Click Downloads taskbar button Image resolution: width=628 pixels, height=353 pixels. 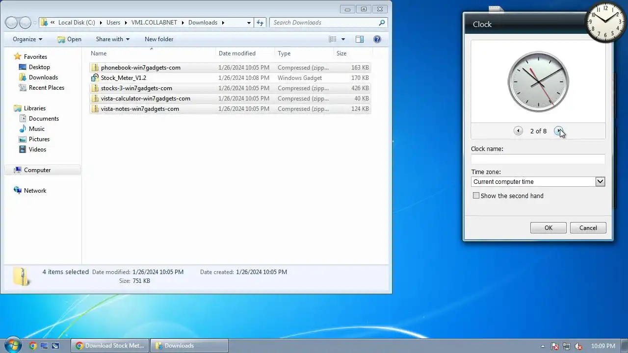coord(189,346)
